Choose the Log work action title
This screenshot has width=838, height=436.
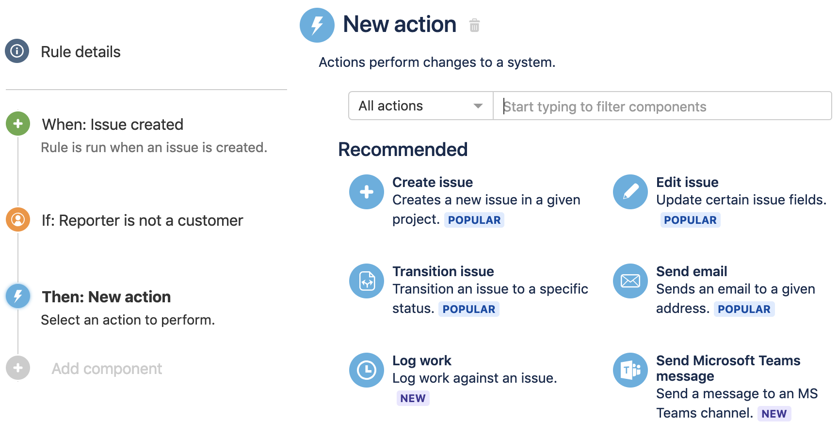point(421,360)
